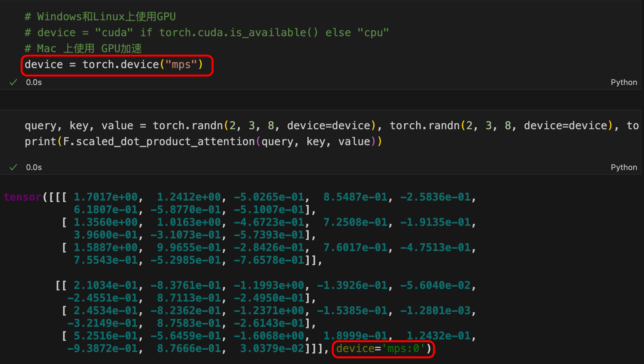Open the second cell's Python language selector
The image size is (644, 364).
[x=624, y=167]
